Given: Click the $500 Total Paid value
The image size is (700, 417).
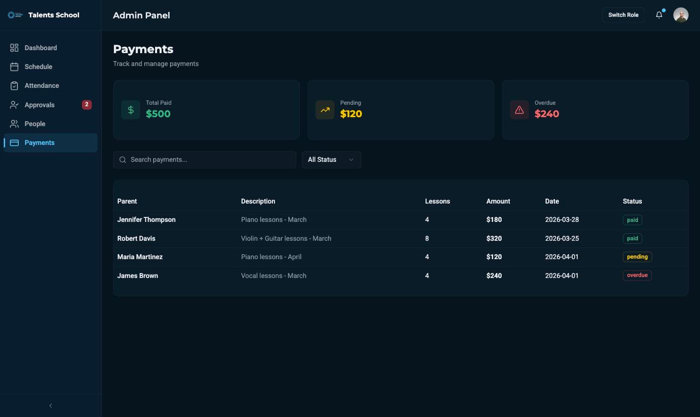Looking at the screenshot, I should 158,114.
